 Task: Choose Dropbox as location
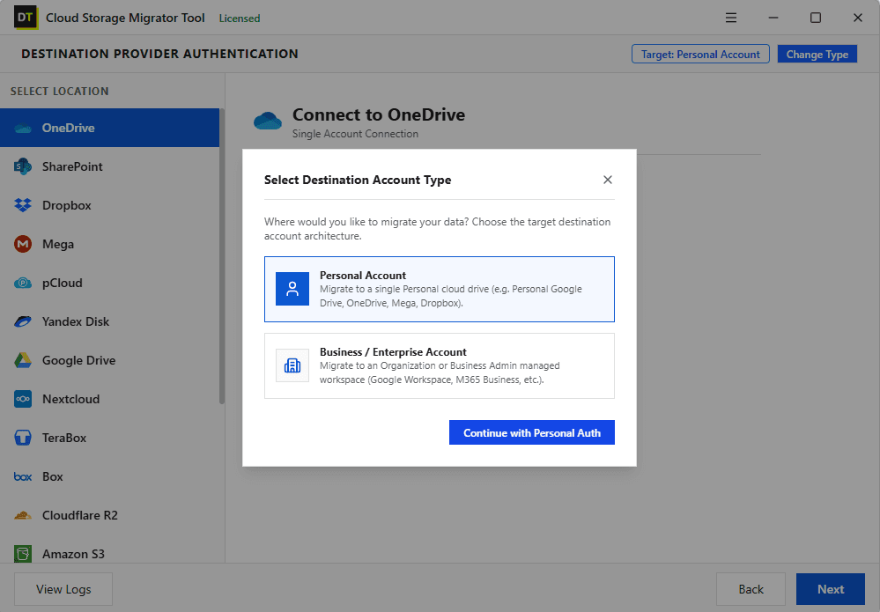[67, 205]
